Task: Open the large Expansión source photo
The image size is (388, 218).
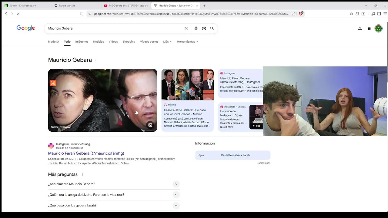Action: click(x=102, y=100)
